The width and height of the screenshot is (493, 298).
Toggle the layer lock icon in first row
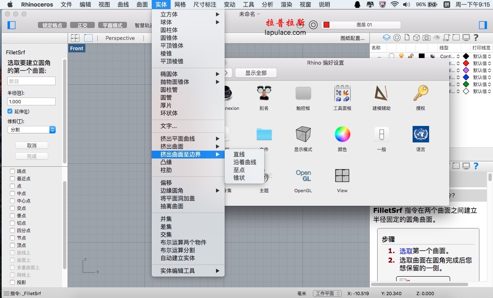(x=411, y=56)
